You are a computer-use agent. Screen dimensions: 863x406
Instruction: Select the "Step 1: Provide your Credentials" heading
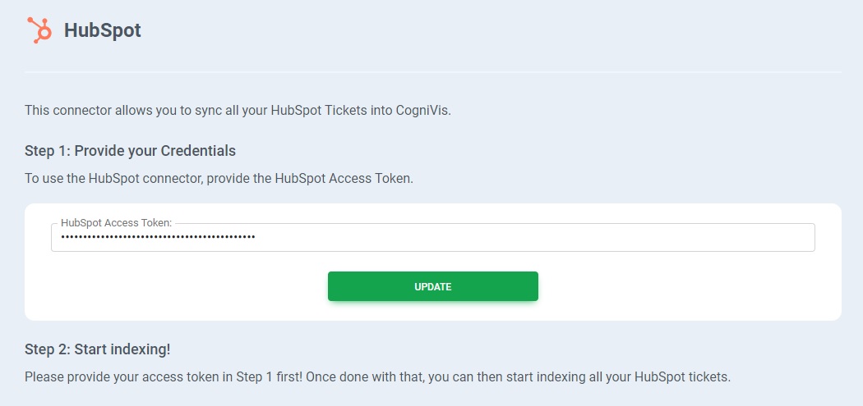pos(130,151)
